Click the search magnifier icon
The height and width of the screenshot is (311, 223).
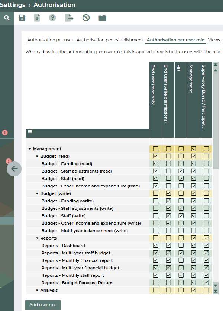[7, 18]
